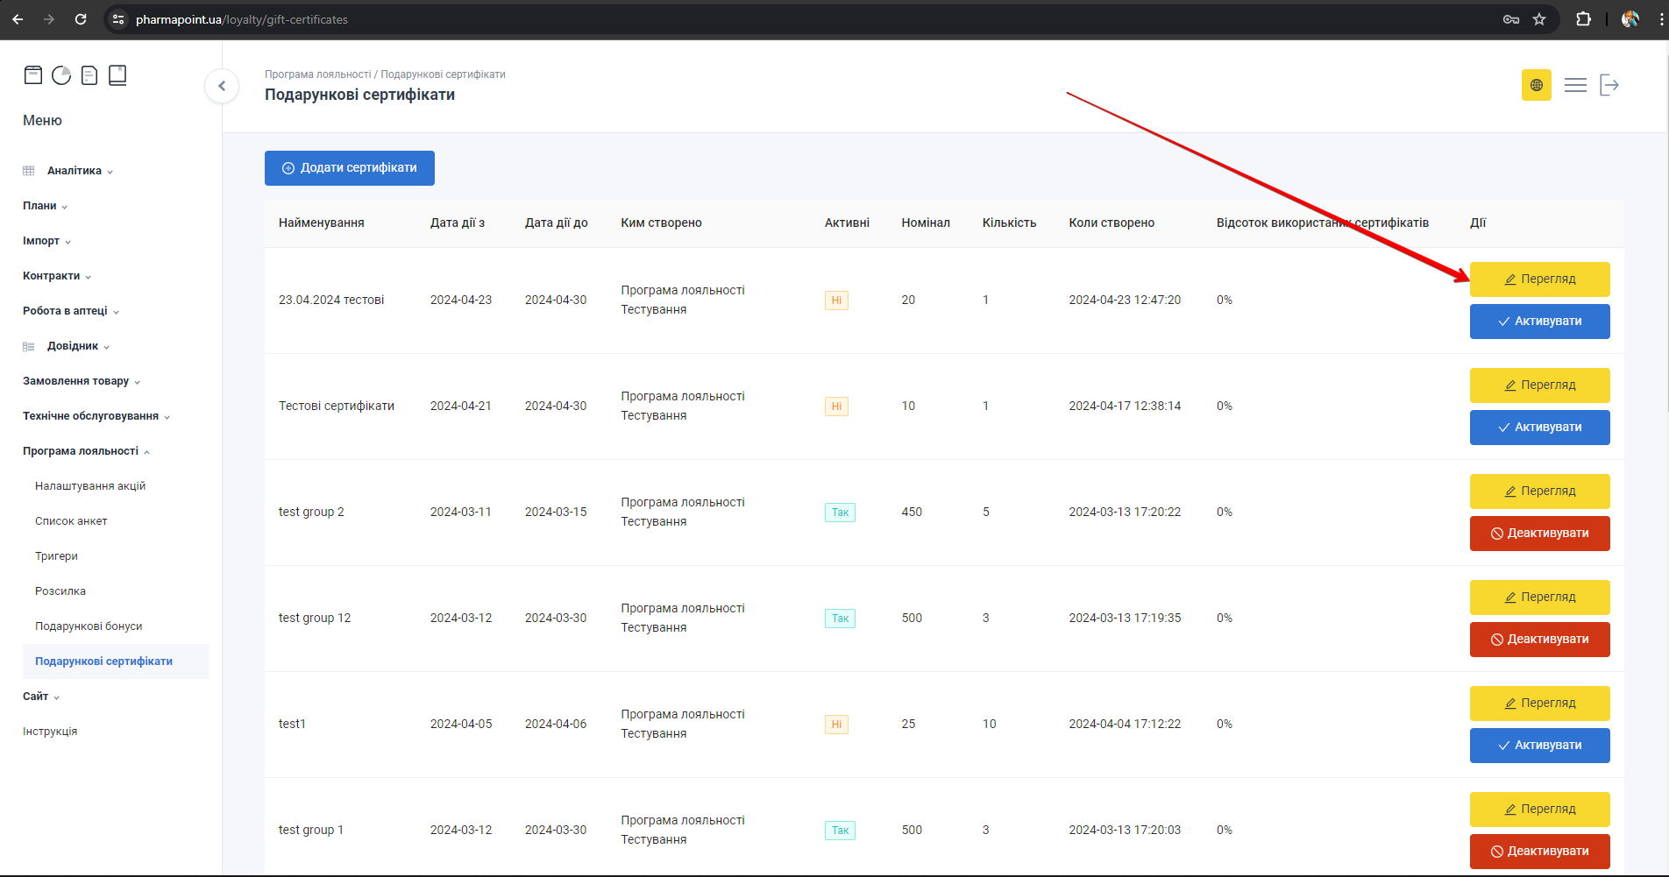Reload the page using browser refresh icon

click(81, 19)
